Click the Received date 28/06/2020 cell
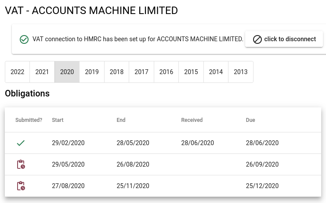Screen dimensions: 326x203 click(197, 143)
